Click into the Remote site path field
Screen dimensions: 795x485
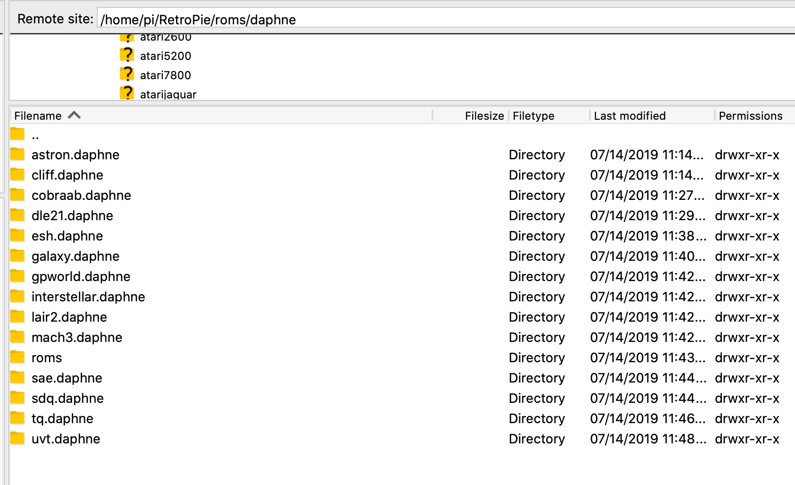click(x=442, y=20)
